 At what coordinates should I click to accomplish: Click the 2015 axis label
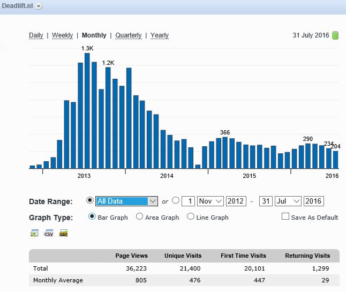[x=250, y=176]
